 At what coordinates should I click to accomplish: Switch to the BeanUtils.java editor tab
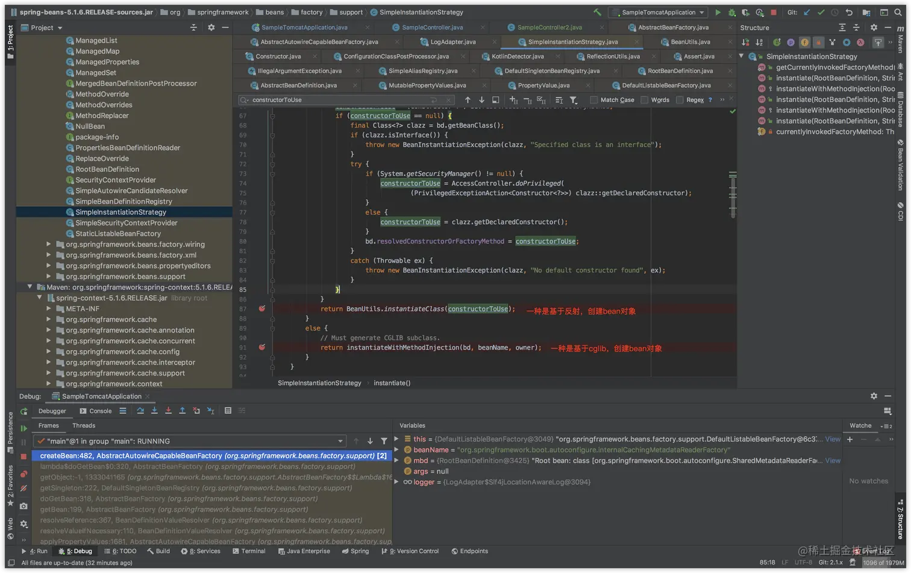[x=690, y=42]
